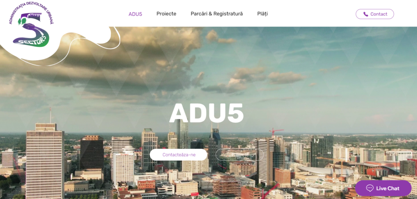Start a Live Chat session

click(383, 188)
